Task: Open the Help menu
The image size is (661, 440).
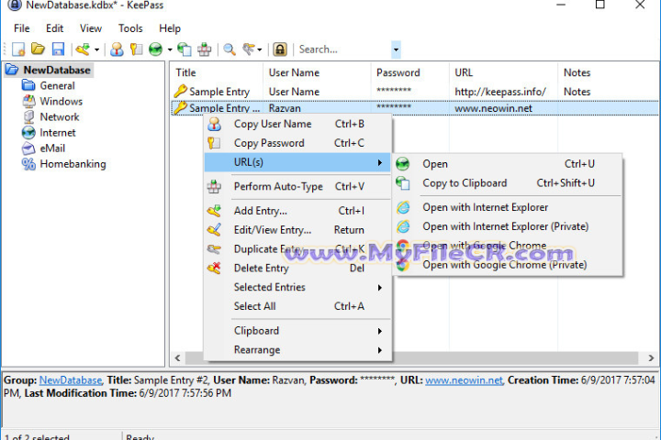Action: 170,28
